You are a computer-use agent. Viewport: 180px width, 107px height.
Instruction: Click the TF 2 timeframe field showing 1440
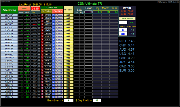(123, 34)
